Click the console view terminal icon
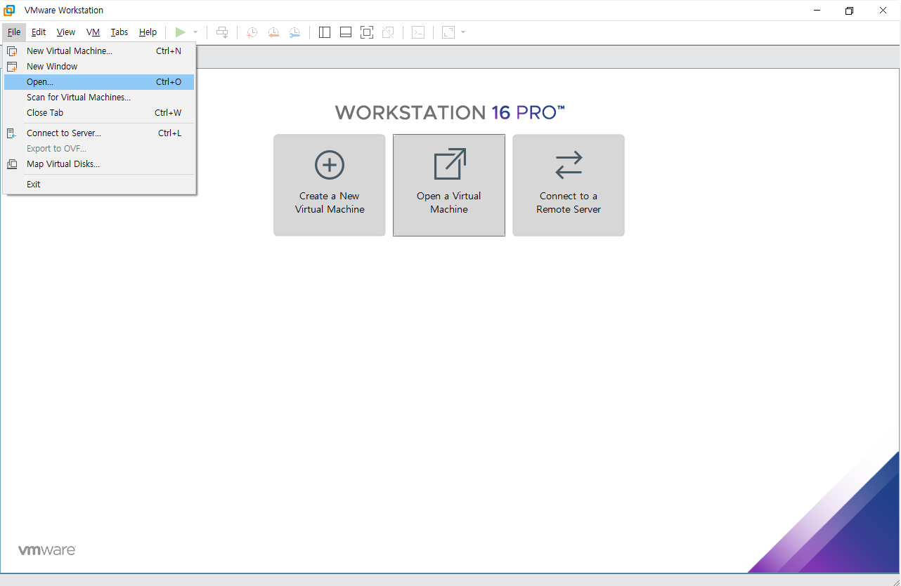Screen dimensions: 901x586 point(418,32)
